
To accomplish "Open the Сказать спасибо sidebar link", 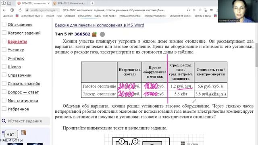I will (24, 84).
